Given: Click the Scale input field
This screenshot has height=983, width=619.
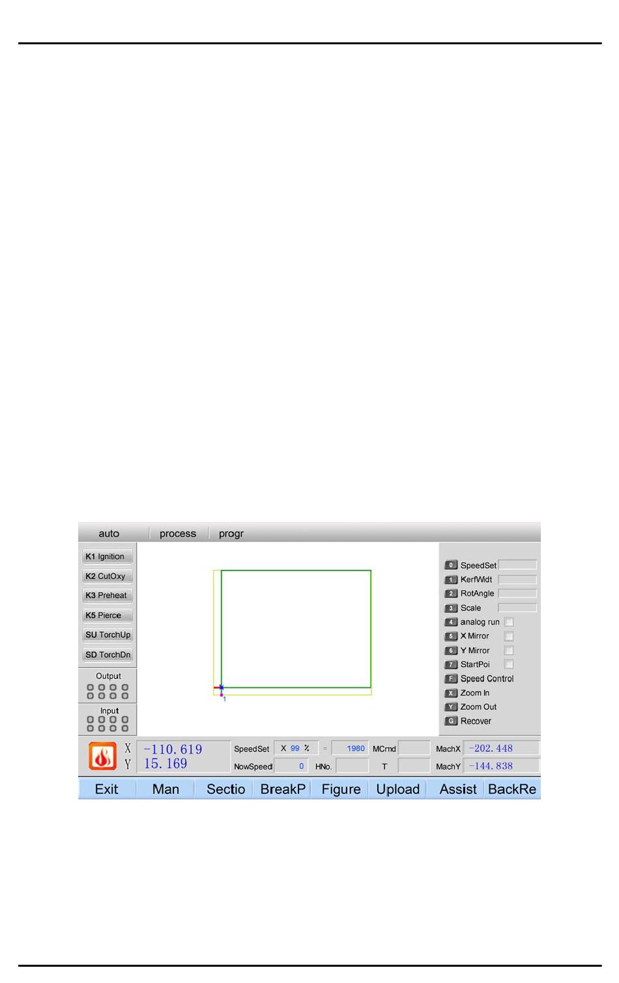Looking at the screenshot, I should click(517, 608).
